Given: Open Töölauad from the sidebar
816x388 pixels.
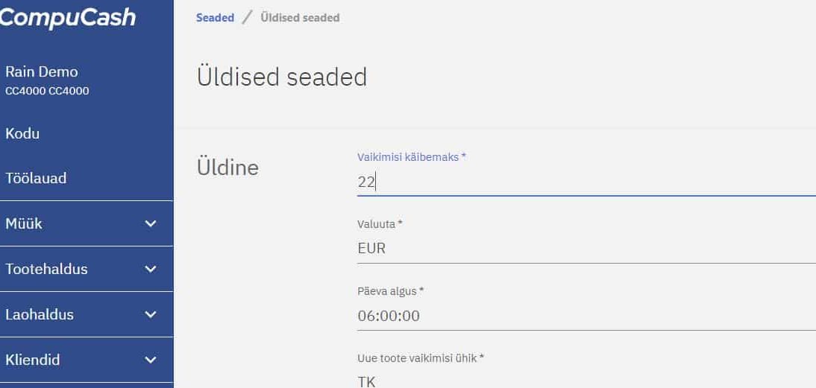Looking at the screenshot, I should [36, 178].
